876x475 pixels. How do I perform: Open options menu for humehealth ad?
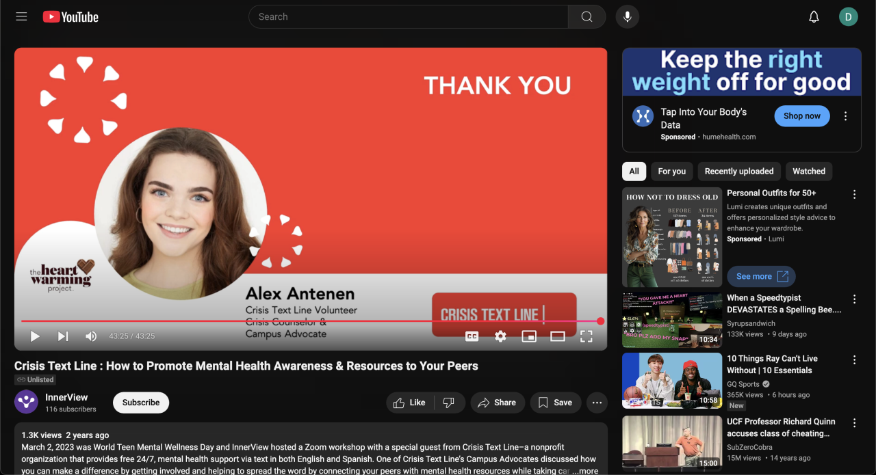click(x=846, y=116)
